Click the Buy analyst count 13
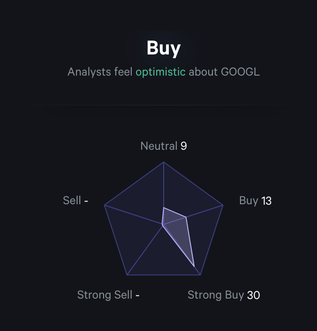Image resolution: width=317 pixels, height=331 pixels. pos(266,201)
